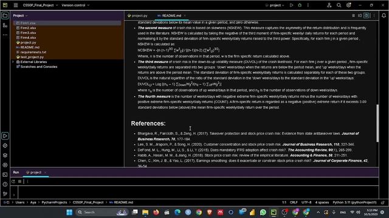Select Firm4.xlsx in project tree
This screenshot has height=218, width=389.
tap(28, 38)
